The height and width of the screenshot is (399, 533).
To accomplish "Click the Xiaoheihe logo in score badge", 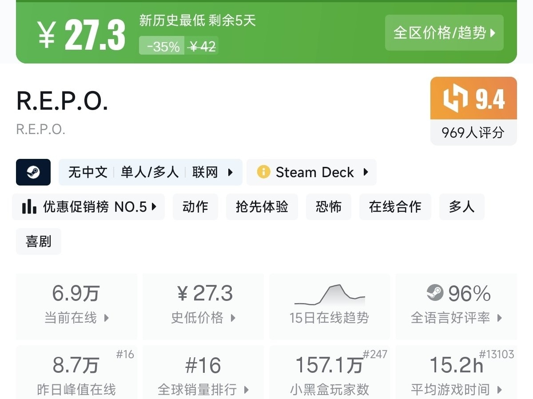I will (x=455, y=98).
